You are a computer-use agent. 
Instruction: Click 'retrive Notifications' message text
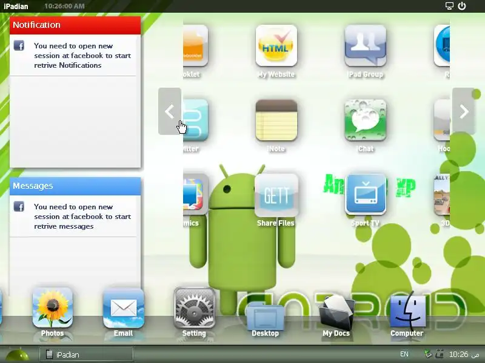(68, 65)
